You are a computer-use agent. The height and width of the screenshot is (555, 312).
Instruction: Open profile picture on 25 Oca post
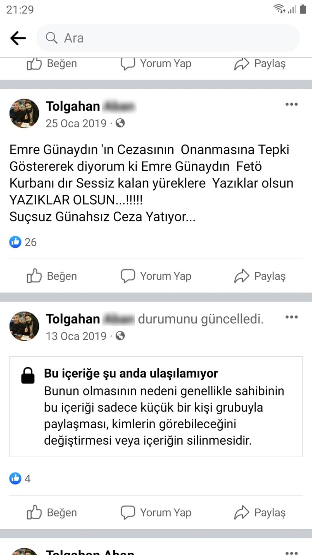24,114
